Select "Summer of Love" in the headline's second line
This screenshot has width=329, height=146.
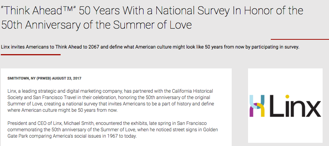click(152, 25)
